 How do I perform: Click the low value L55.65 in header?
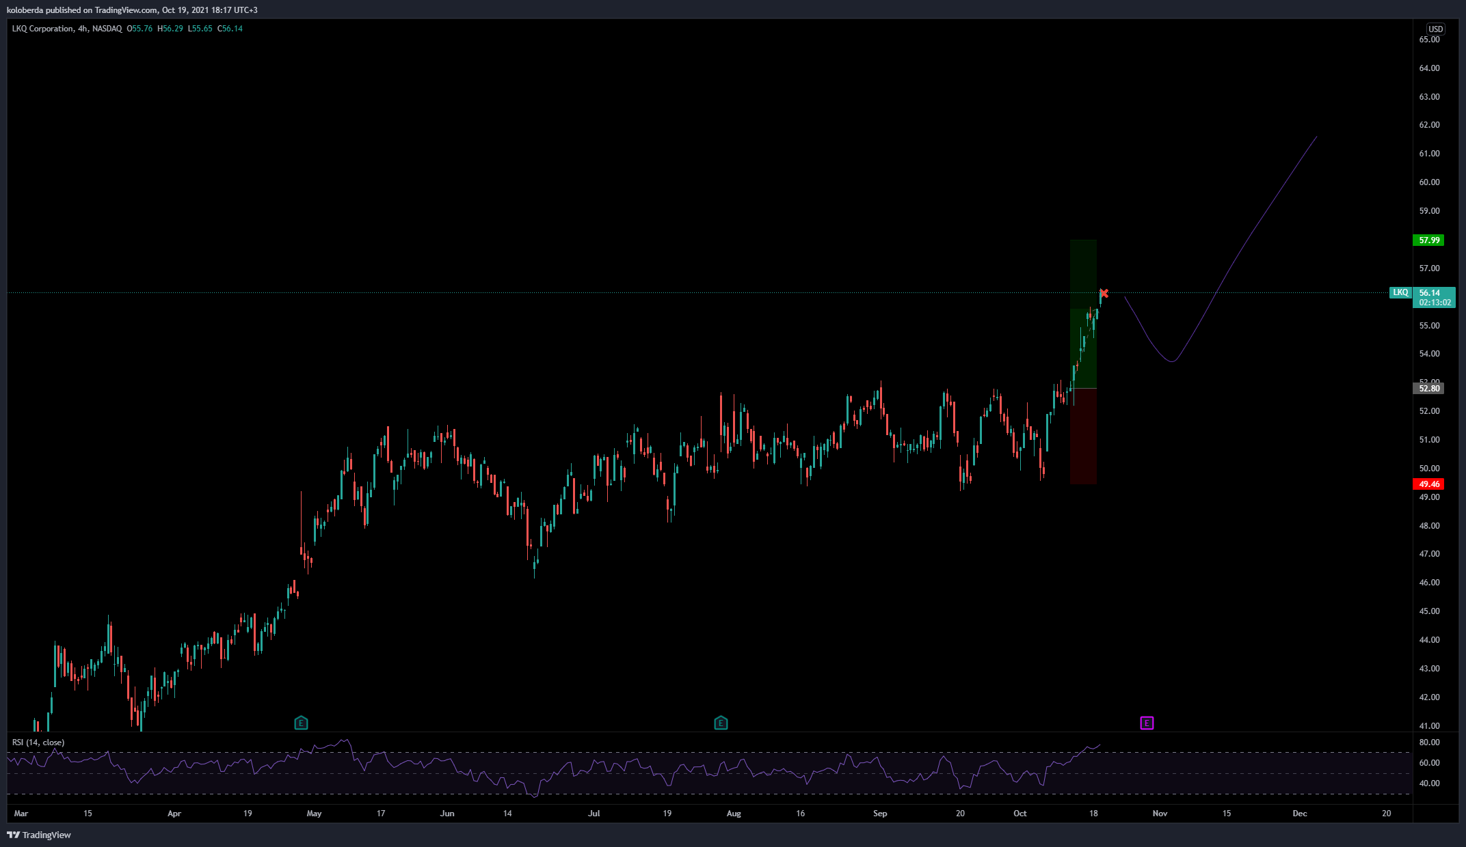(200, 29)
